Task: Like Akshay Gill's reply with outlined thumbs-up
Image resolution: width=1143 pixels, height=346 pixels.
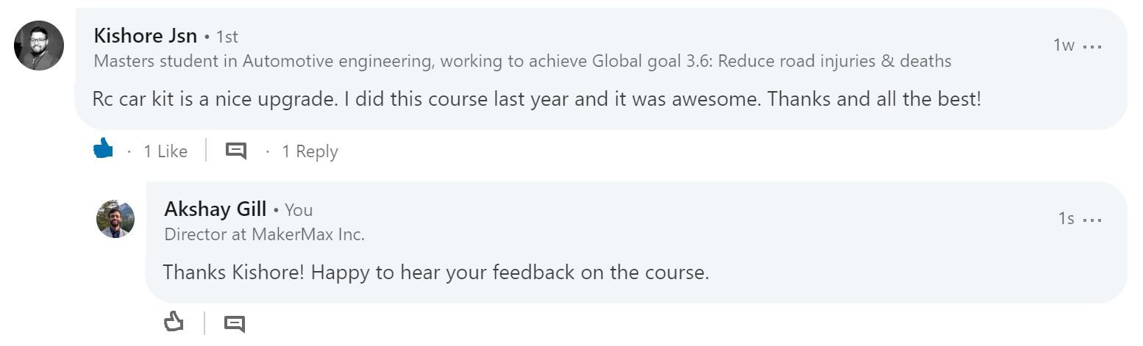Action: [x=174, y=322]
